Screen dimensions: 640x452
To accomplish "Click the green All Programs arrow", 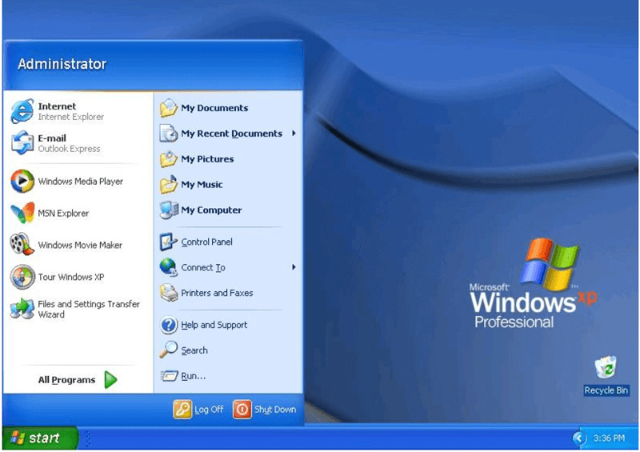I will pyautogui.click(x=110, y=380).
